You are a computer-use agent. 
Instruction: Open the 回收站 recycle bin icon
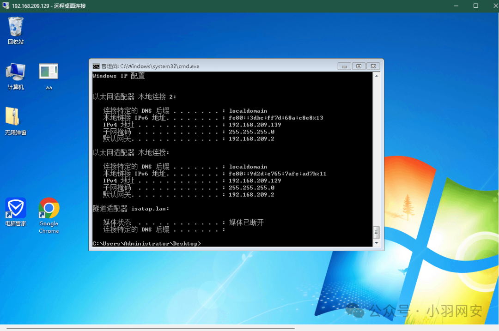pos(16,30)
